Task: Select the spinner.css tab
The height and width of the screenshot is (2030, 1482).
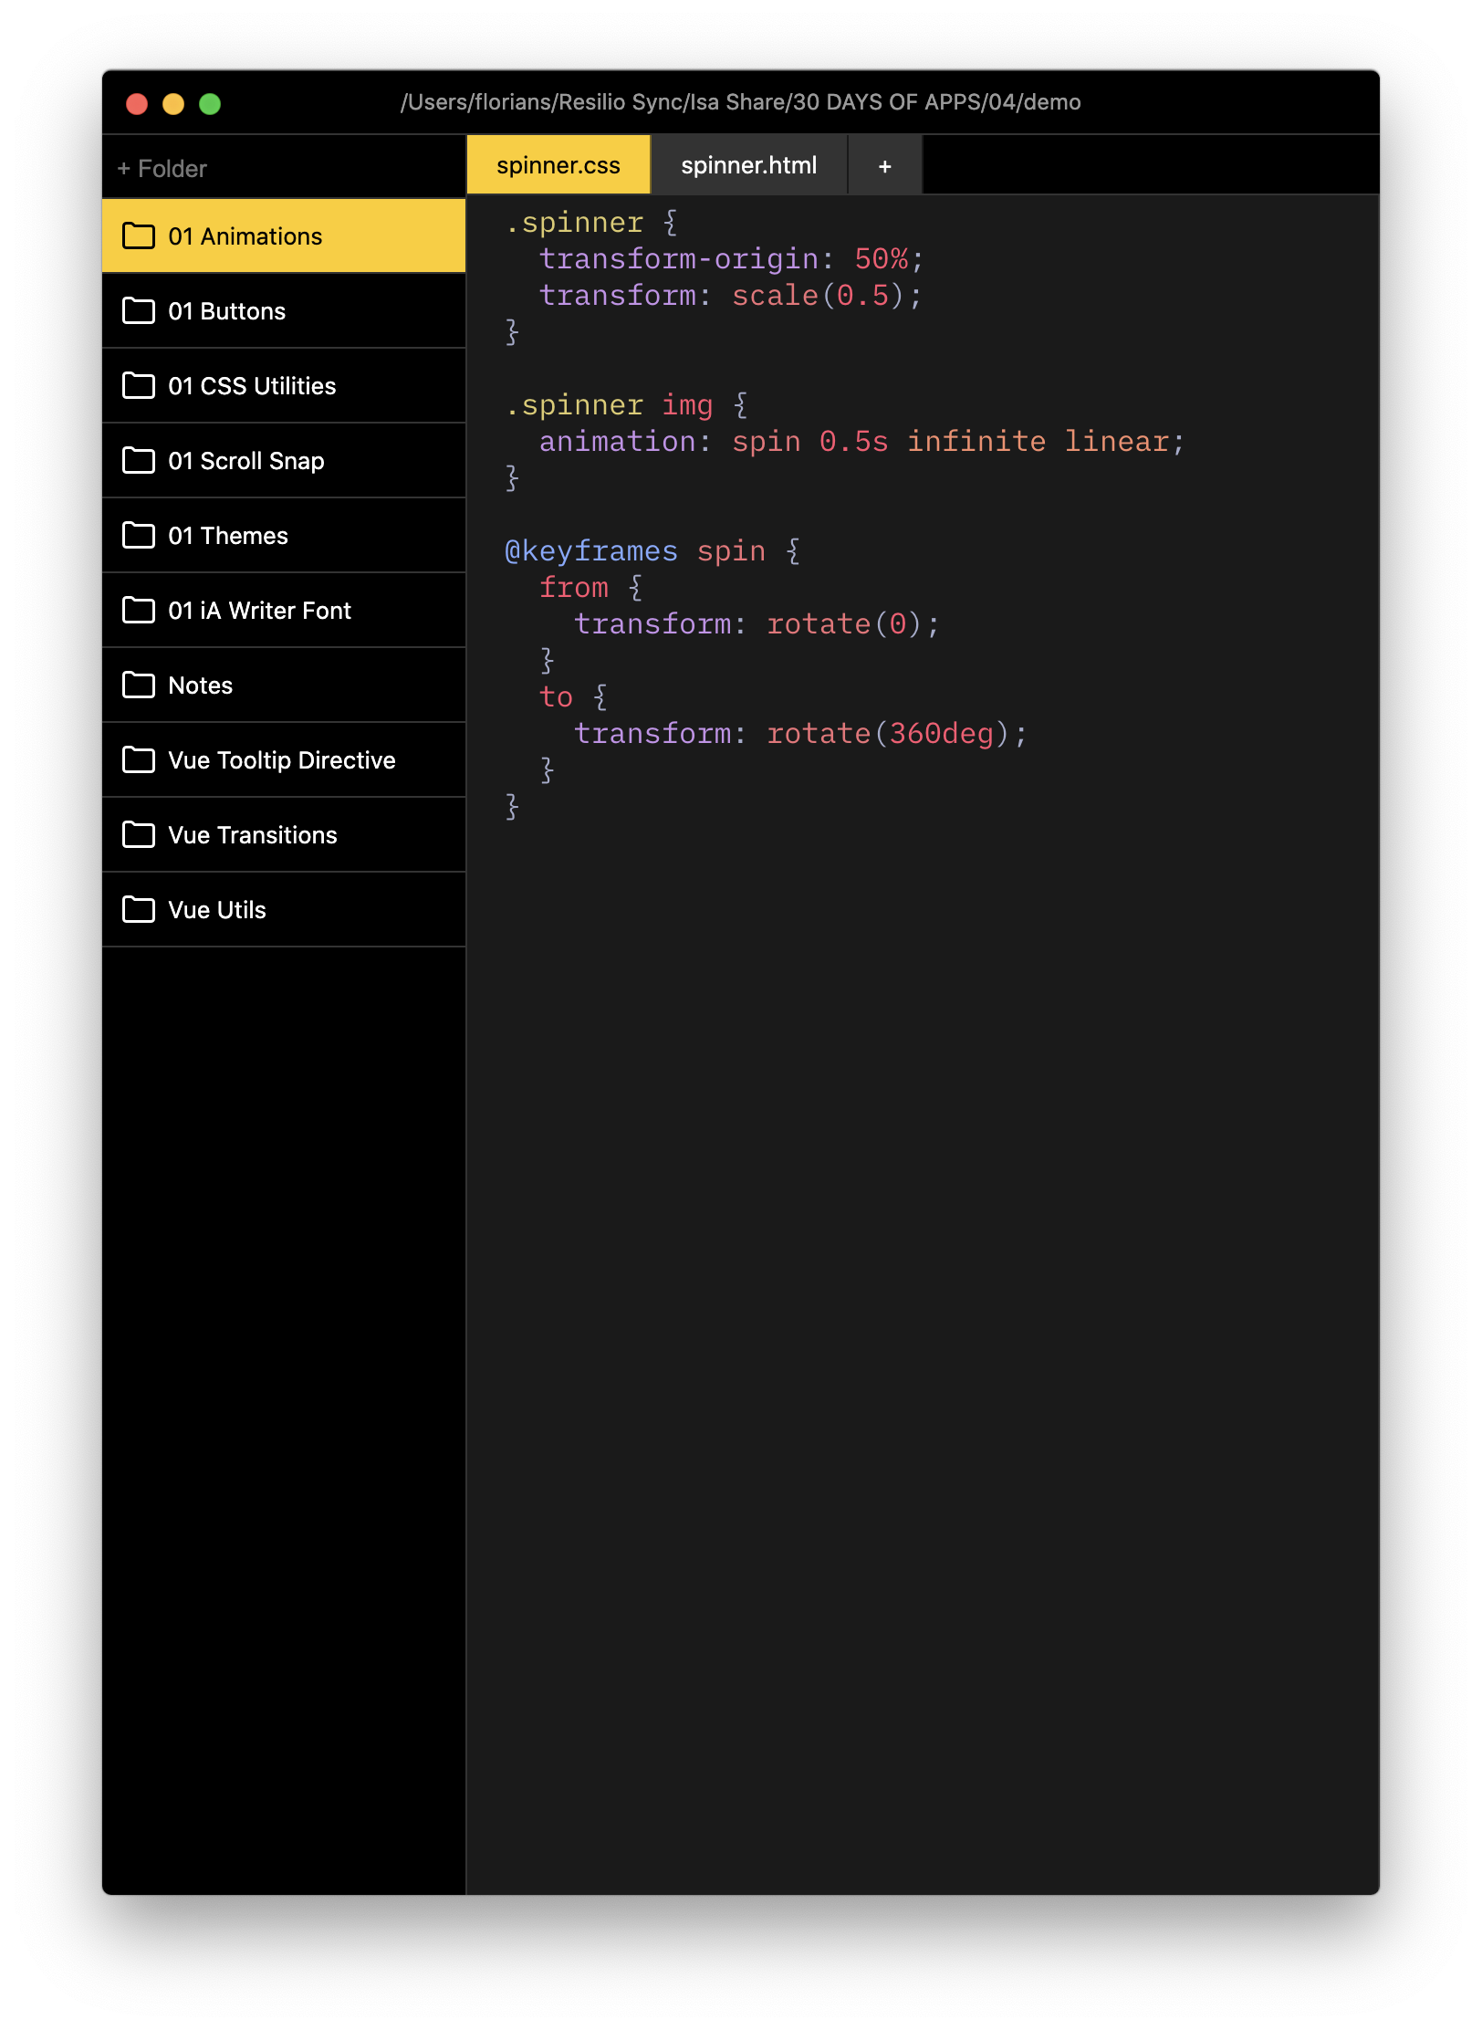Action: 558,165
